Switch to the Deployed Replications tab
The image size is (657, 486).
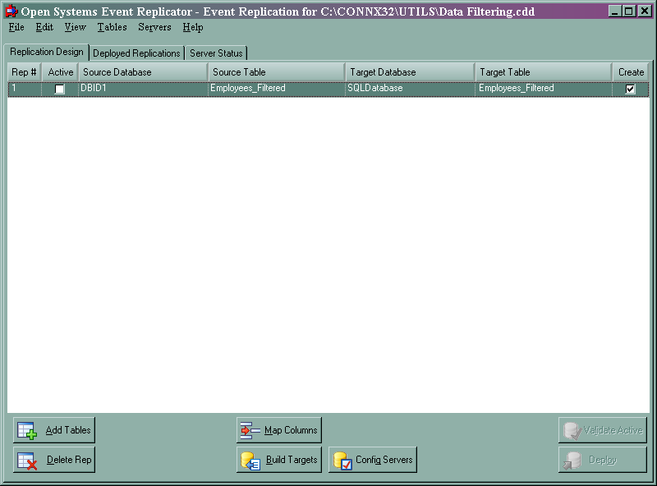click(x=136, y=52)
